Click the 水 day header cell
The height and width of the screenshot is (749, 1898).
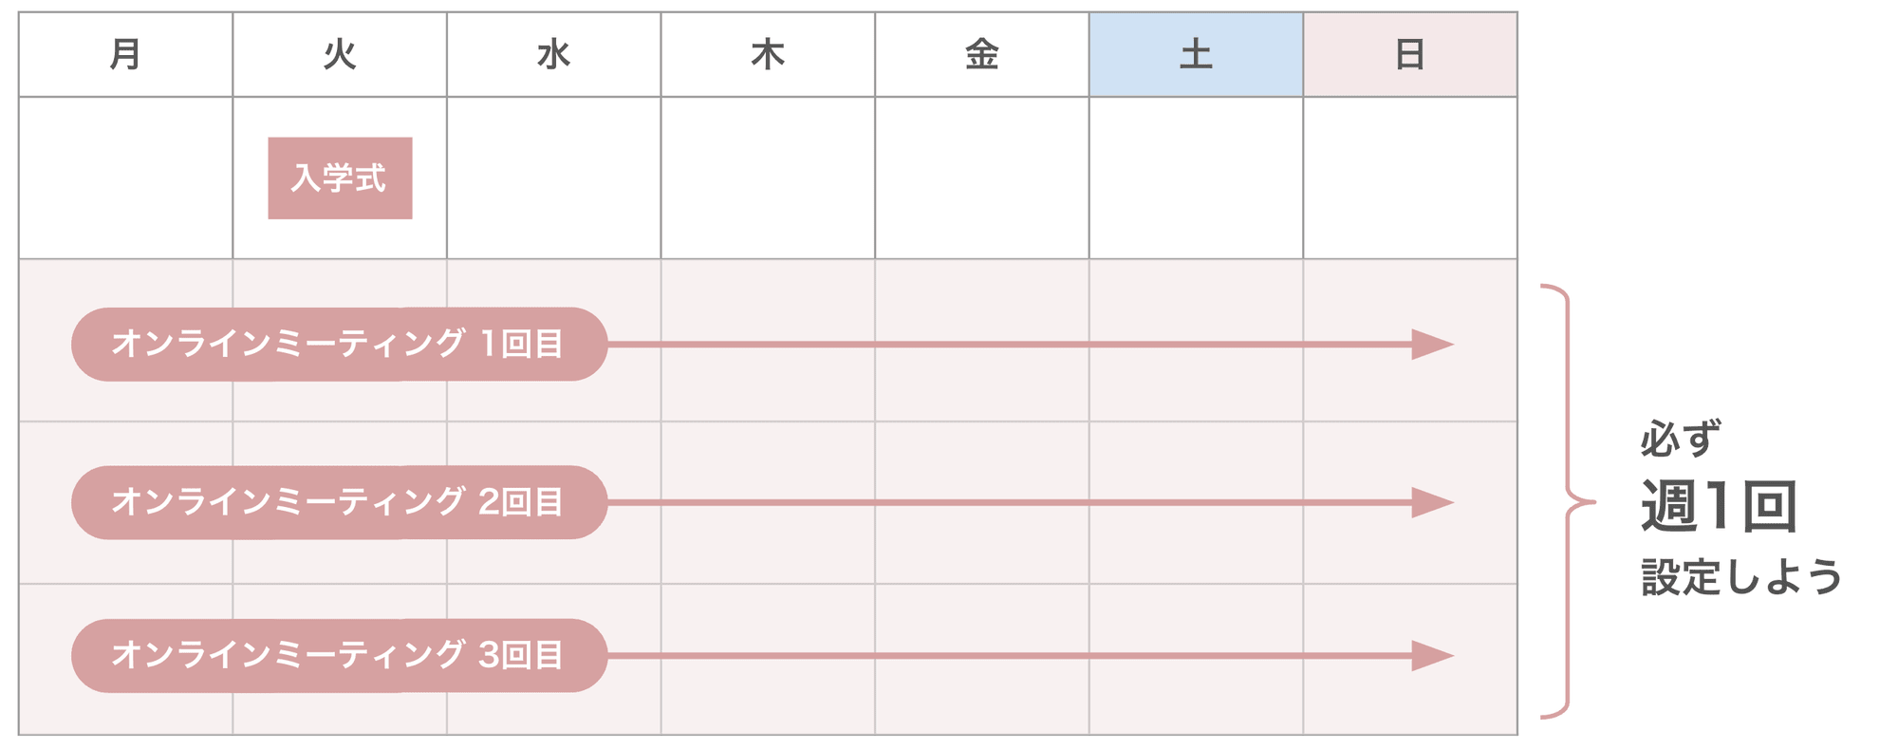(553, 54)
